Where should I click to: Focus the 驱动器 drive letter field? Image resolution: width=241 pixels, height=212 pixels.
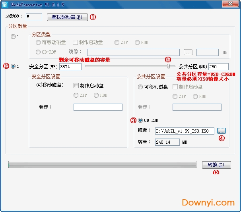coord(34,17)
